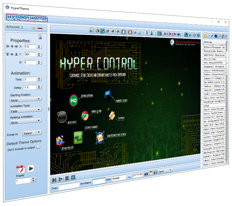Click the X position input field
Image resolution: width=232 pixels, height=206 pixels.
click(x=30, y=46)
